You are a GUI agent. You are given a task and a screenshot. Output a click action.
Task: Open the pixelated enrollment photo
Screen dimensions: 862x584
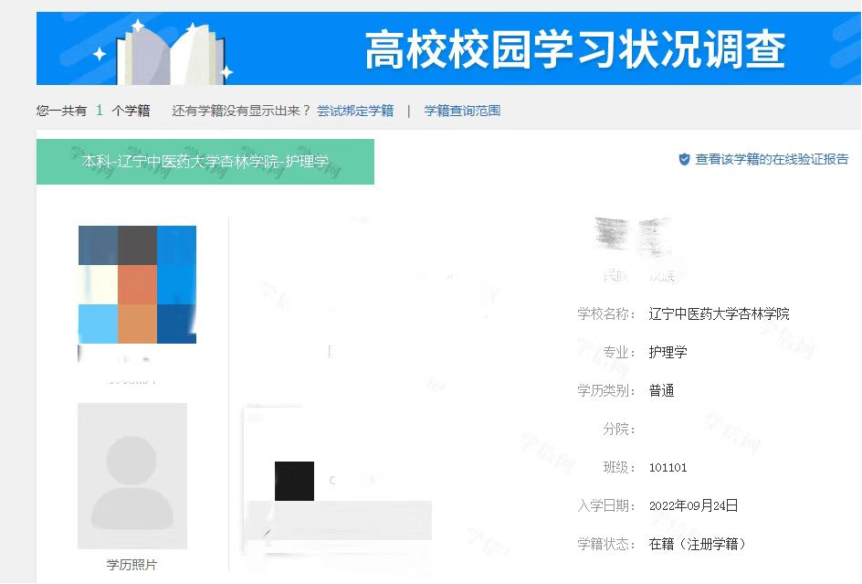point(137,284)
